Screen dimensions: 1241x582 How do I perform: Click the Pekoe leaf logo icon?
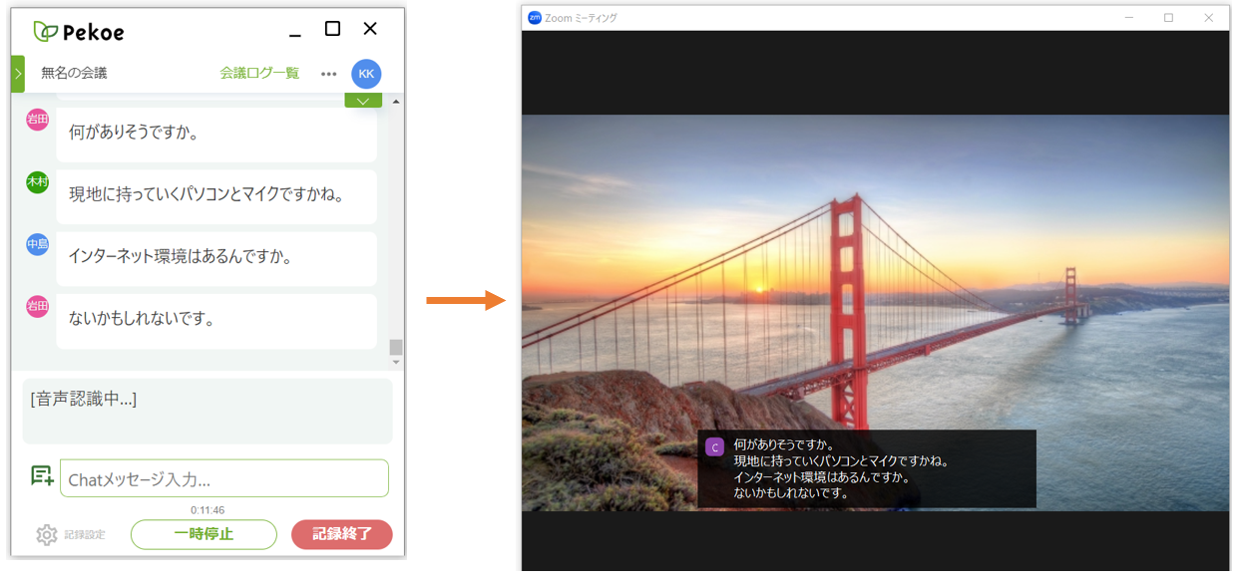pyautogui.click(x=45, y=32)
